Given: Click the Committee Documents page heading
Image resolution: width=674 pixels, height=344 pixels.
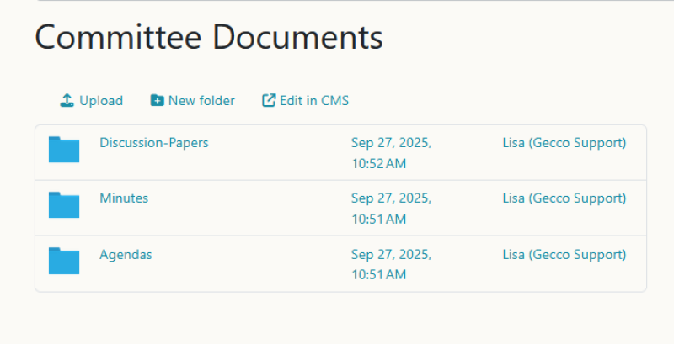Looking at the screenshot, I should tap(209, 37).
